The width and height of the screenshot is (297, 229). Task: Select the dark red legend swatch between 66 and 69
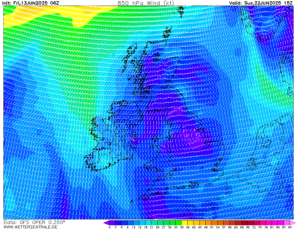click(x=245, y=223)
